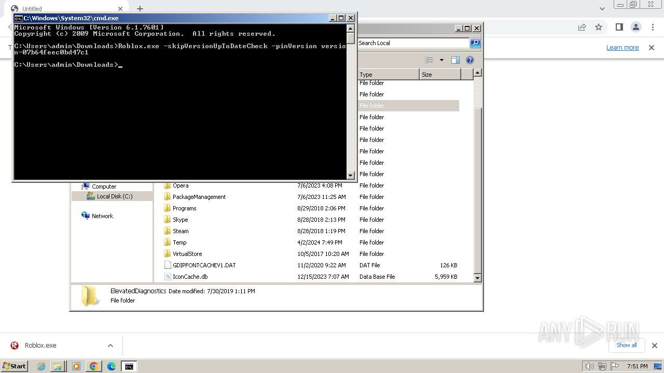Viewport: 664px width, 373px height.
Task: Open the Start menu
Action: pos(14,366)
